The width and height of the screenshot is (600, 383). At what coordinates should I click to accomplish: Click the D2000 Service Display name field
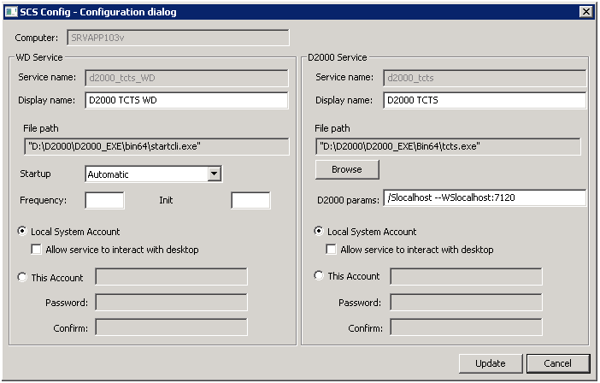click(484, 101)
